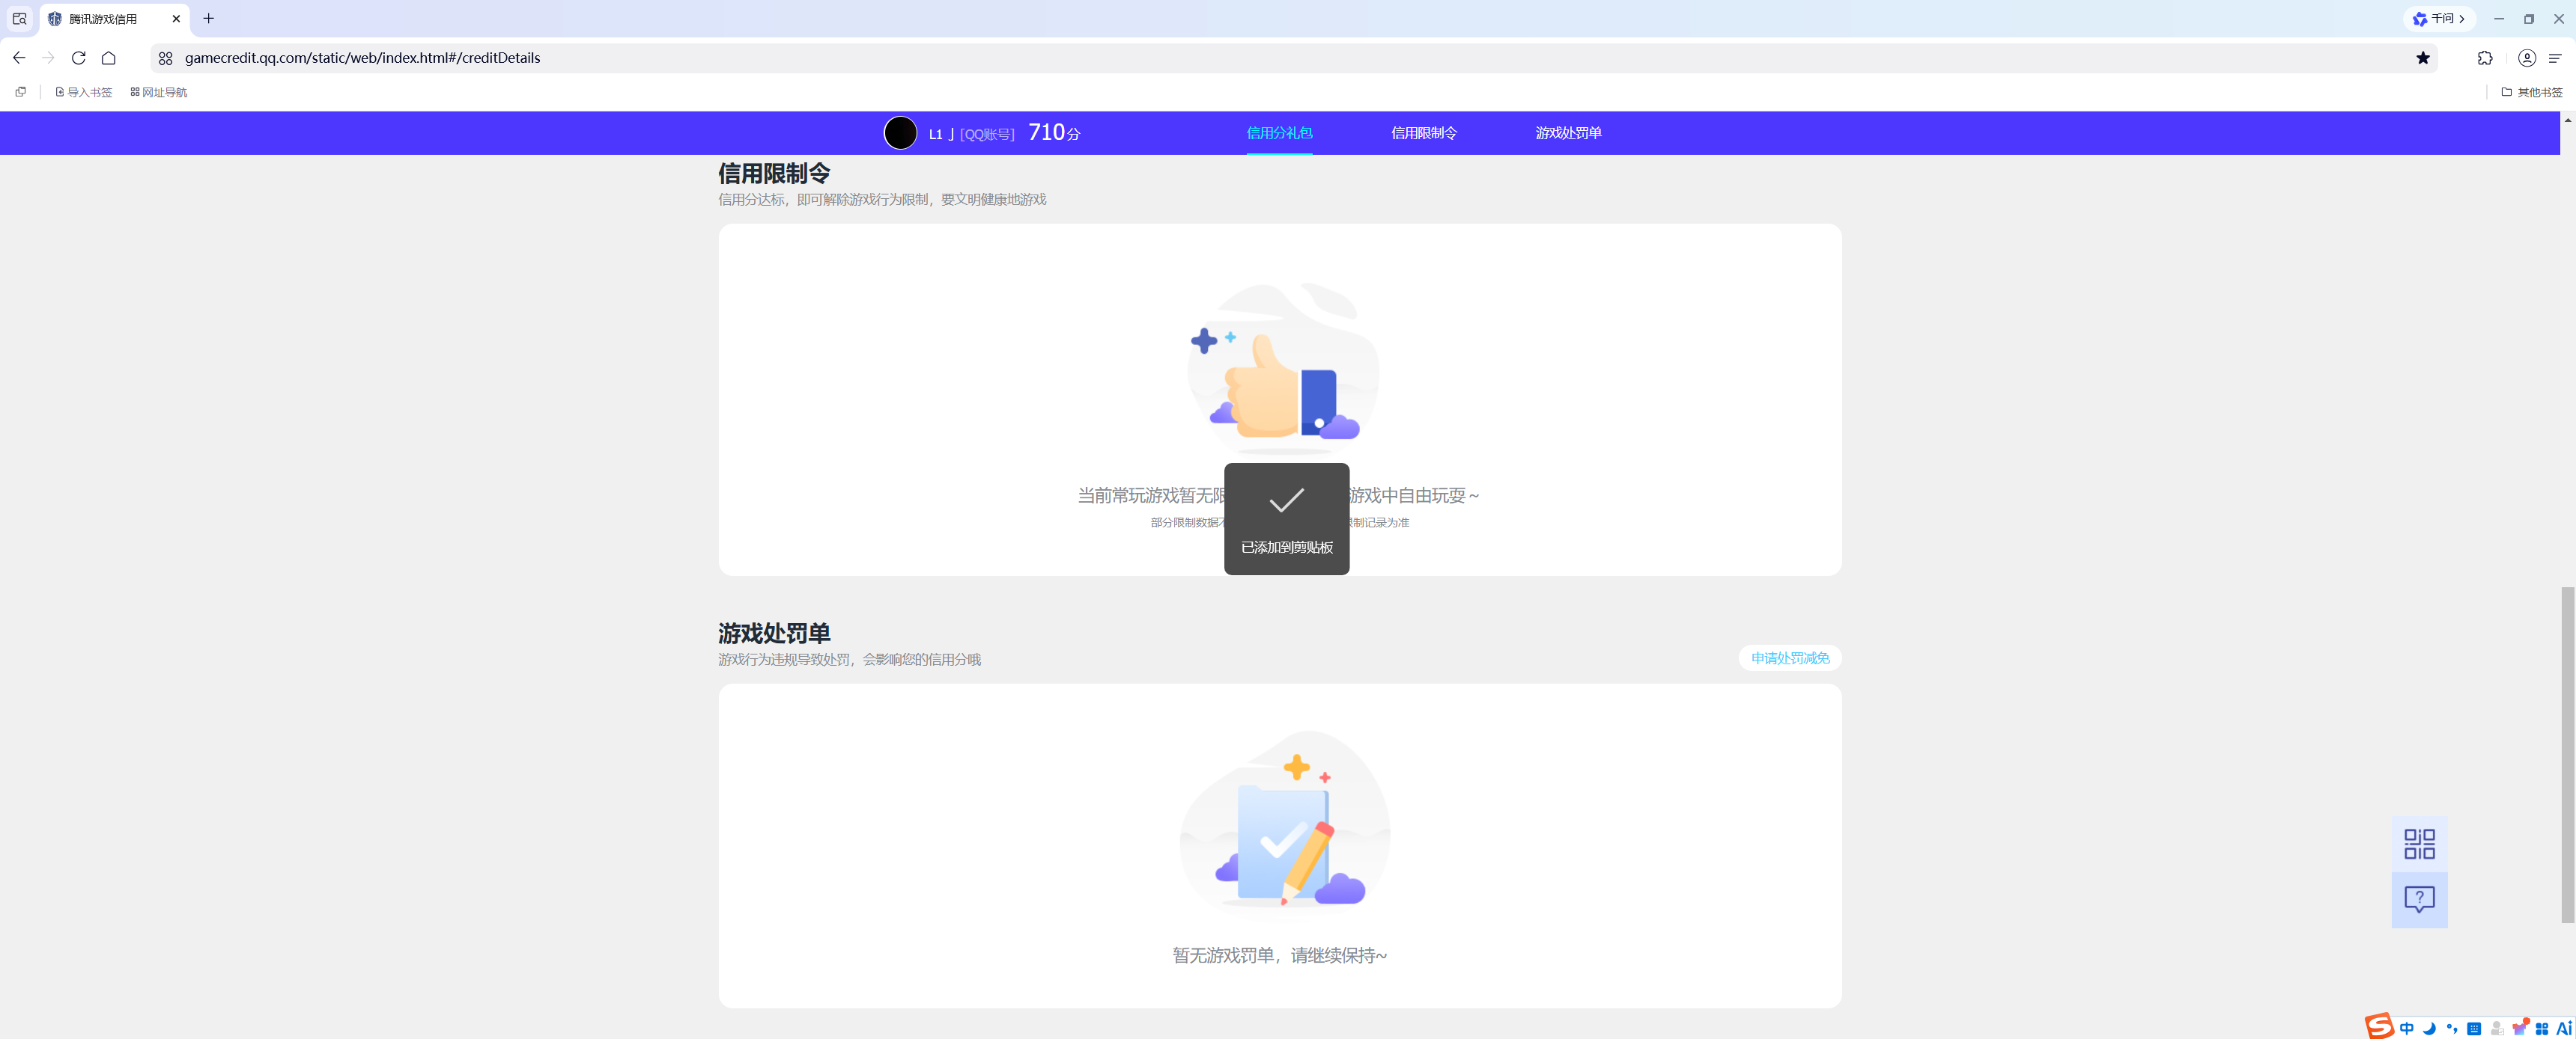Open the browser main menu icon
This screenshot has height=1039, width=2576.
click(2555, 58)
